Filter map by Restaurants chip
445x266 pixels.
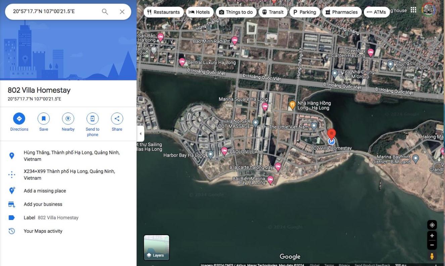point(163,12)
